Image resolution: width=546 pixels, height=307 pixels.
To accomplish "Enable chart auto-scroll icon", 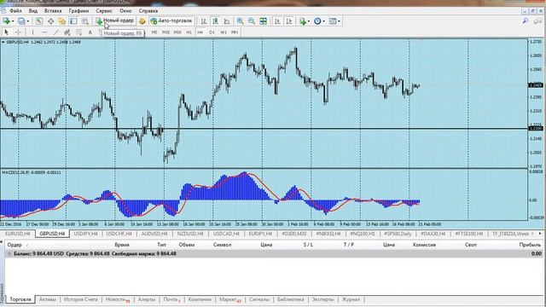I will coord(277,21).
